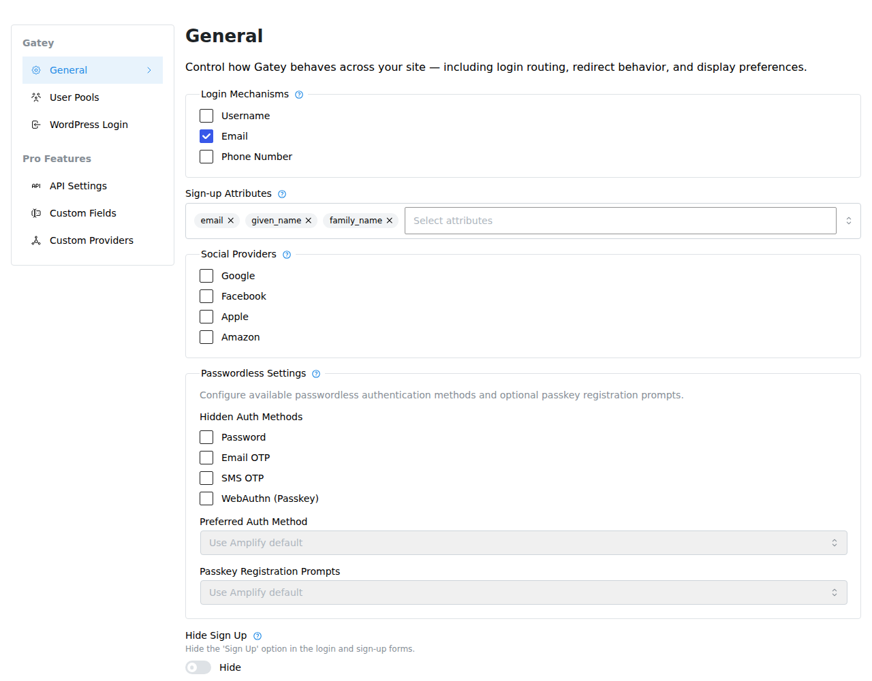Viewport: 872px width, 681px height.
Task: Open the Social Providers help icon
Action: click(x=287, y=255)
